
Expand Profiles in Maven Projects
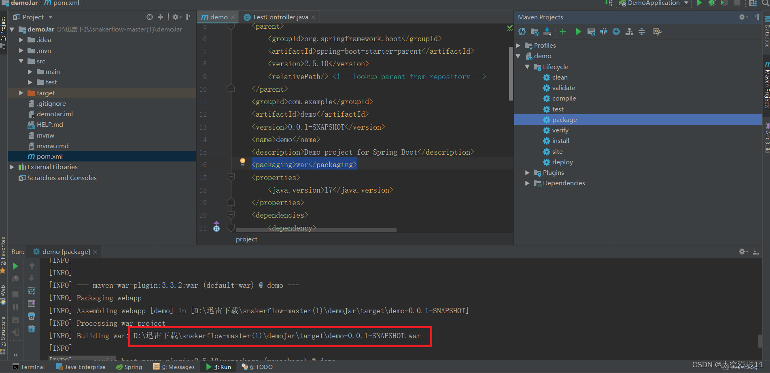coord(518,45)
